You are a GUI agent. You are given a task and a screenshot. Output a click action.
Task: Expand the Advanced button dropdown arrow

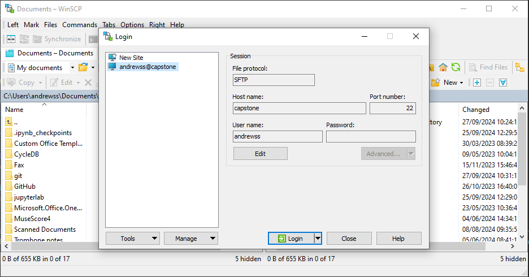[x=411, y=154]
